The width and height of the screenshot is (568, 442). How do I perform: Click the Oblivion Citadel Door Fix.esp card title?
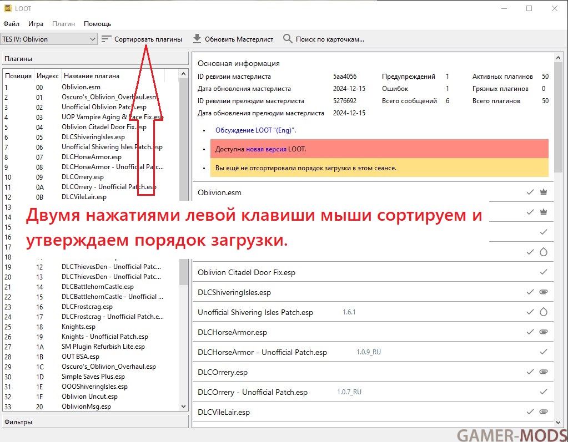tap(247, 272)
